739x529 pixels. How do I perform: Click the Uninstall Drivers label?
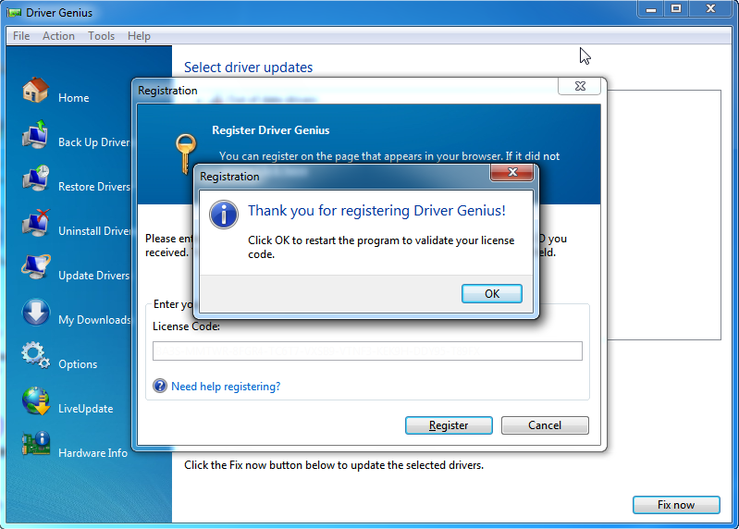(x=94, y=231)
